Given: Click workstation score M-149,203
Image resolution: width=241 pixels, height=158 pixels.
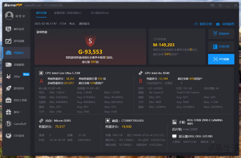Looking at the screenshot, I should pyautogui.click(x=164, y=45).
